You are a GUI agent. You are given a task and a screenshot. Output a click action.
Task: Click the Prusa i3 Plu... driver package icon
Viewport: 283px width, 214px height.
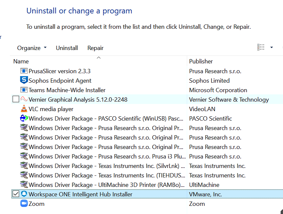pyautogui.click(x=24, y=156)
